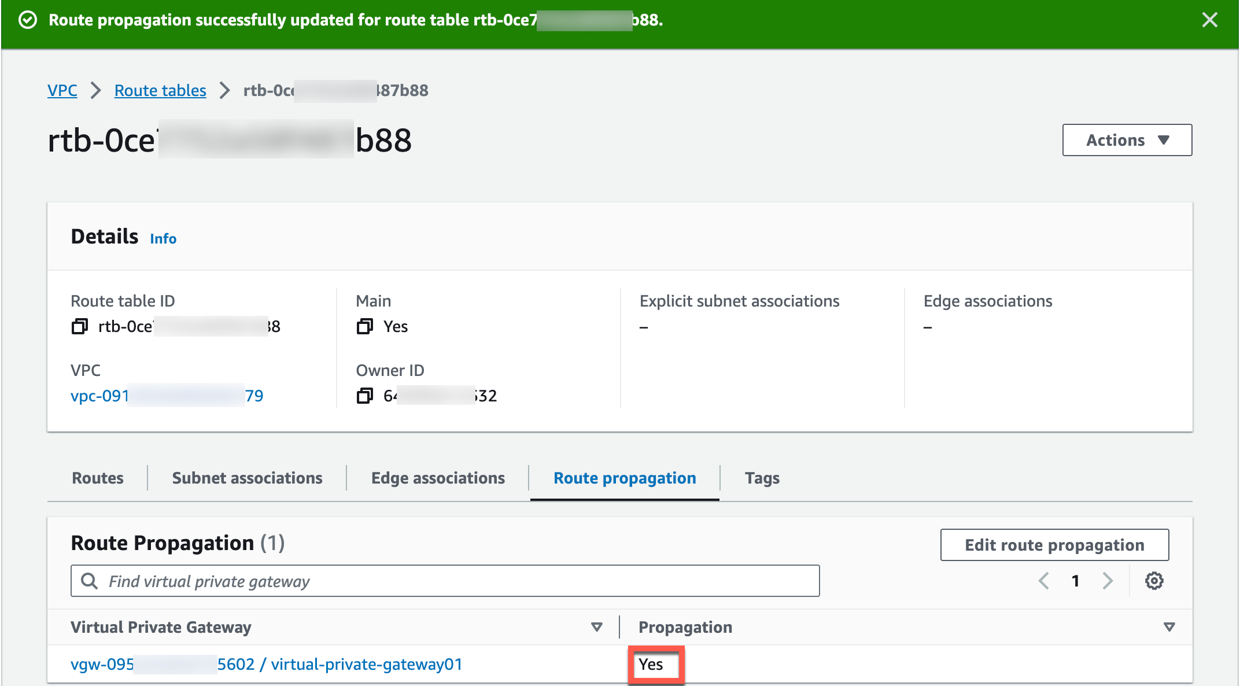Image resolution: width=1240 pixels, height=686 pixels.
Task: Copy the Route table ID
Action: pos(79,326)
